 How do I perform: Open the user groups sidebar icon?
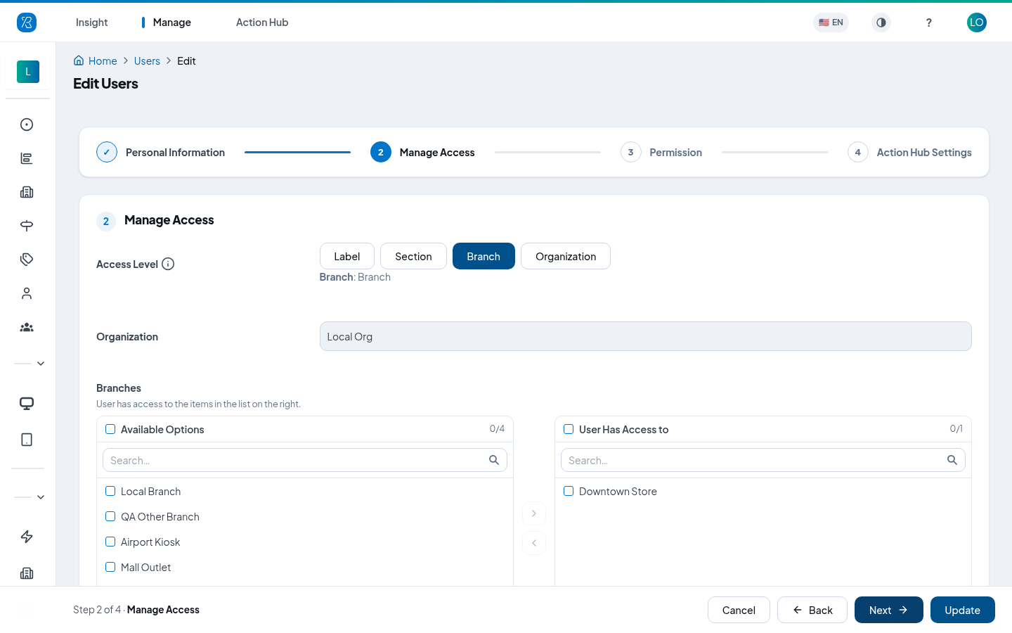point(27,327)
